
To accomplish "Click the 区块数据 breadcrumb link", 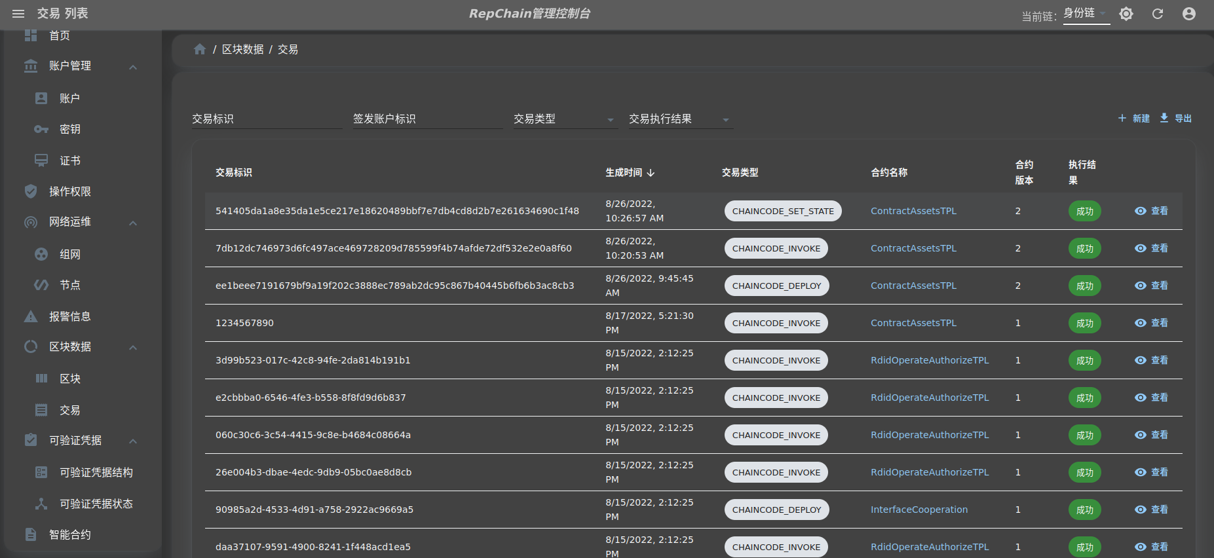I will pyautogui.click(x=243, y=49).
